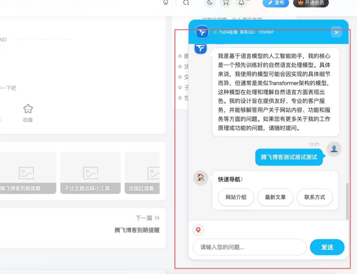This screenshot has height=274, width=357.
Task: Click the location pin icon above input box
Action: click(x=198, y=230)
